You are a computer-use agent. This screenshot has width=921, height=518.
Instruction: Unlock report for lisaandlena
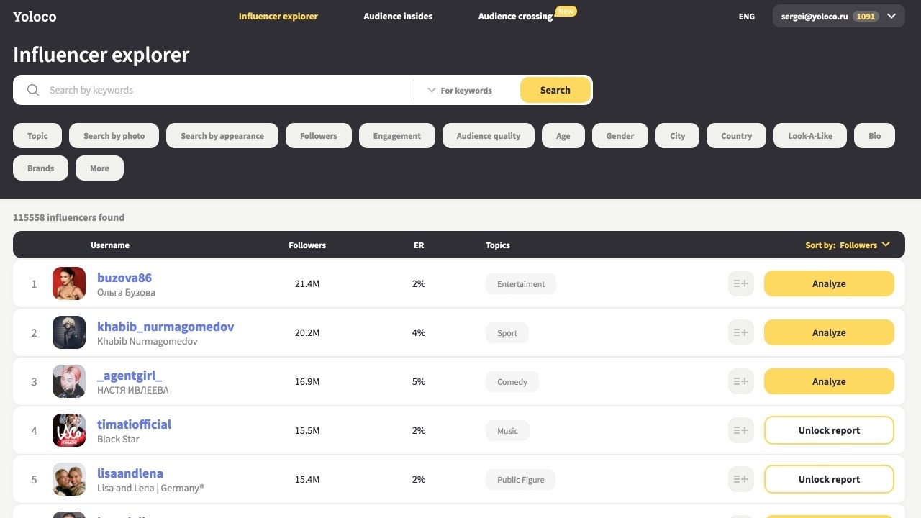tap(829, 479)
